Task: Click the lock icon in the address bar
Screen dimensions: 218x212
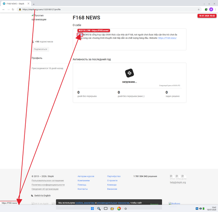Action: click(x=20, y=10)
